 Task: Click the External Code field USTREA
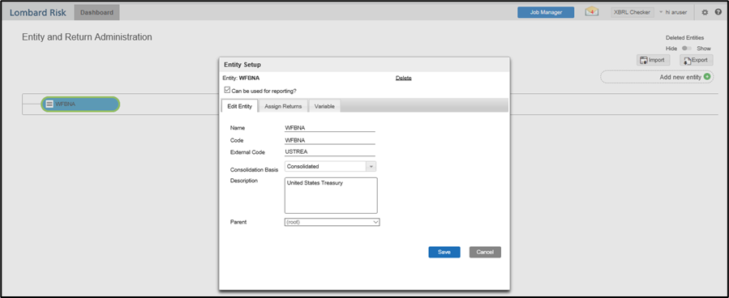[329, 151]
